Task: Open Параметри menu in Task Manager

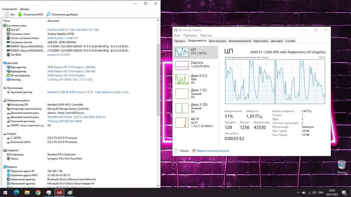Action: [190, 35]
